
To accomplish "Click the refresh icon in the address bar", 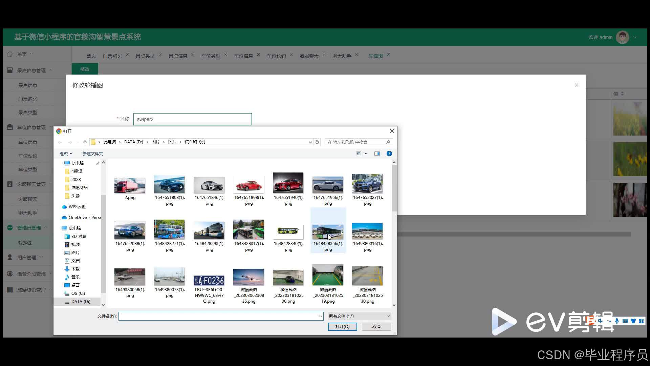I will coord(317,142).
